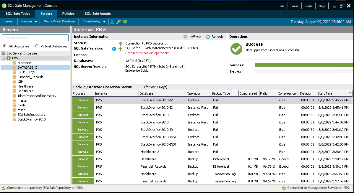Click the SQLSafeRepository database icon
Image resolution: width=354 pixels, height=193 pixels.
click(x=14, y=115)
